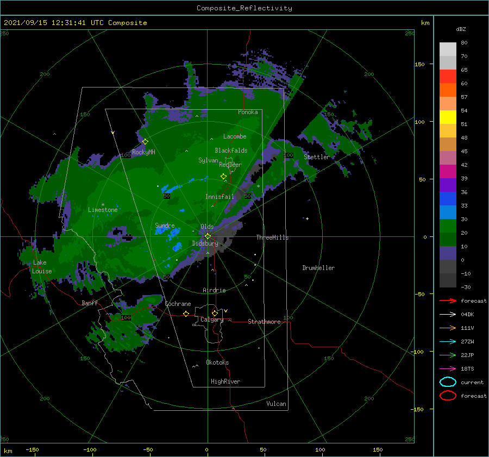Select the timestamp 2021/09/15 12:31:41 UTC Composite

click(x=75, y=23)
